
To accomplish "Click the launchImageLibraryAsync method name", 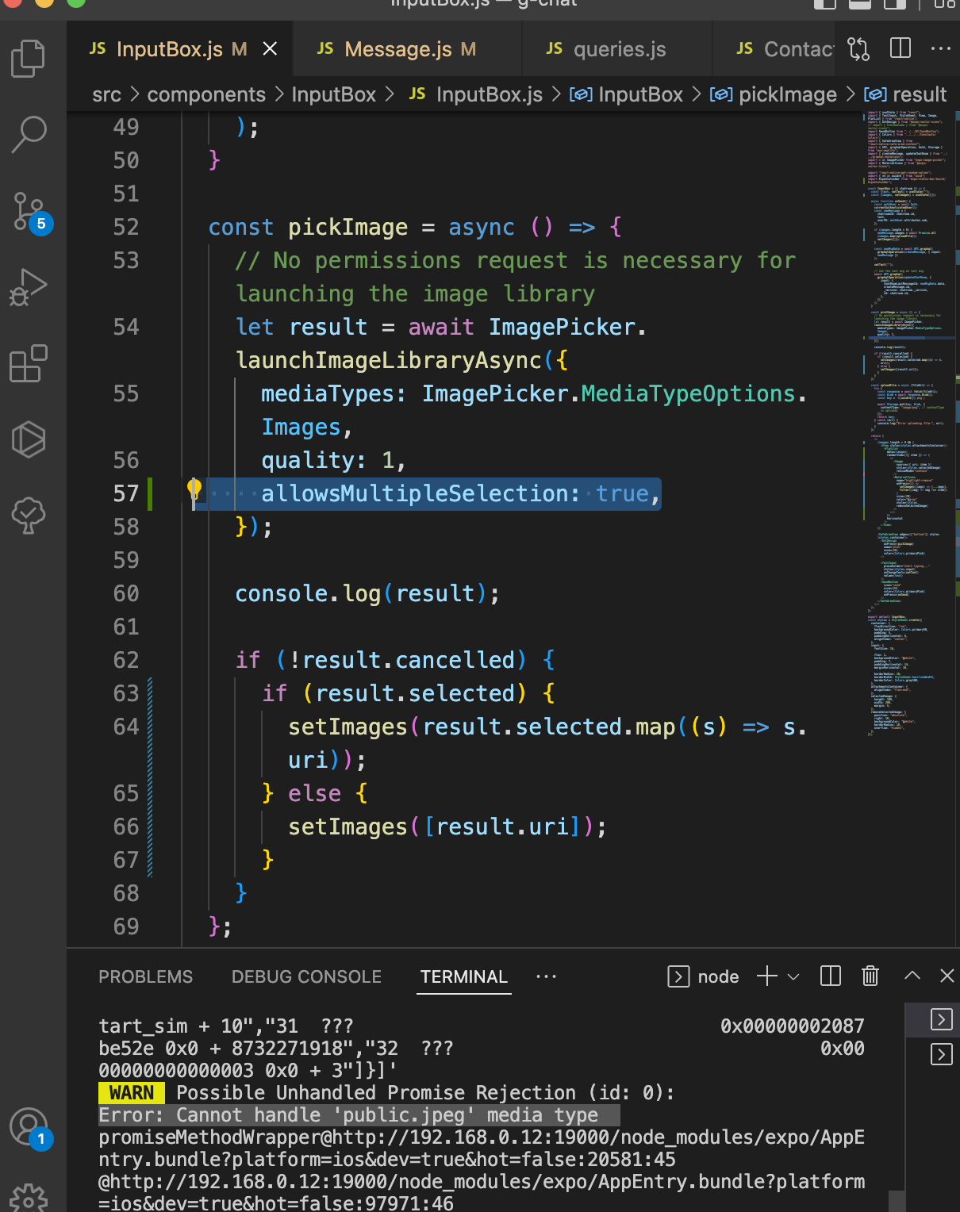I will point(389,360).
